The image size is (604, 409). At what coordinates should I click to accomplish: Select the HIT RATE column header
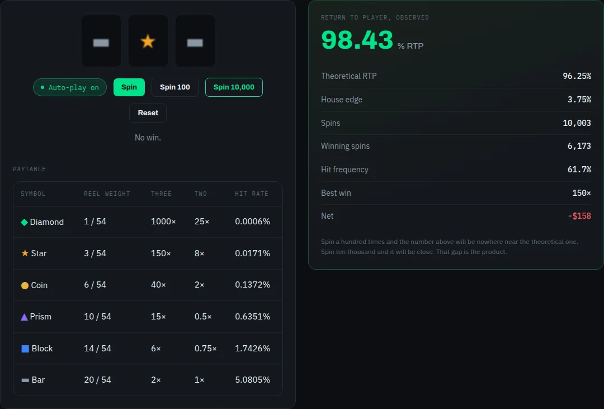(x=252, y=194)
